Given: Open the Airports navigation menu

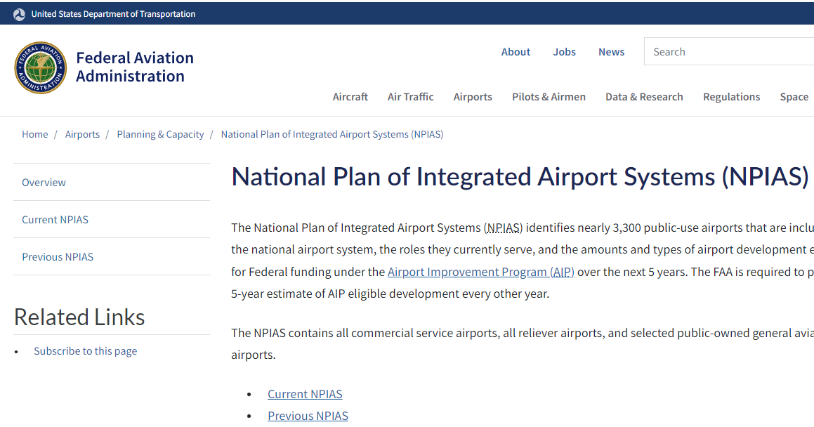Looking at the screenshot, I should coord(473,97).
